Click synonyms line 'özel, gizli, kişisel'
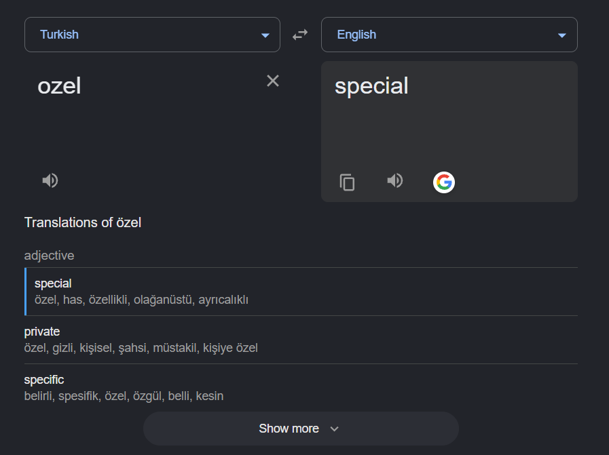Image resolution: width=609 pixels, height=455 pixels. click(141, 348)
